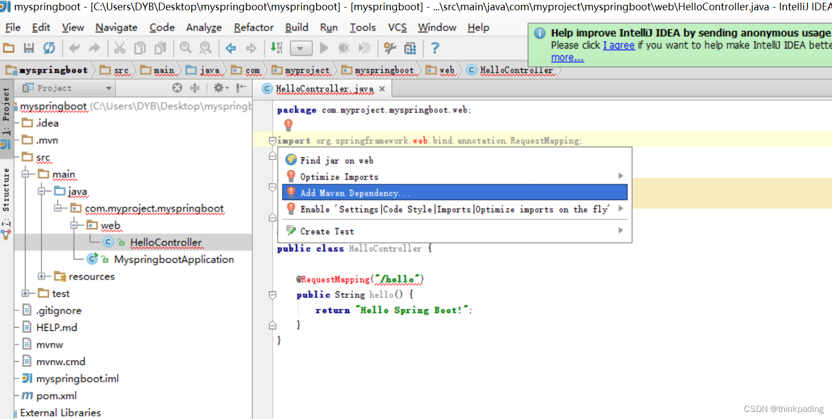Select HelloController in project tree

[x=165, y=242]
